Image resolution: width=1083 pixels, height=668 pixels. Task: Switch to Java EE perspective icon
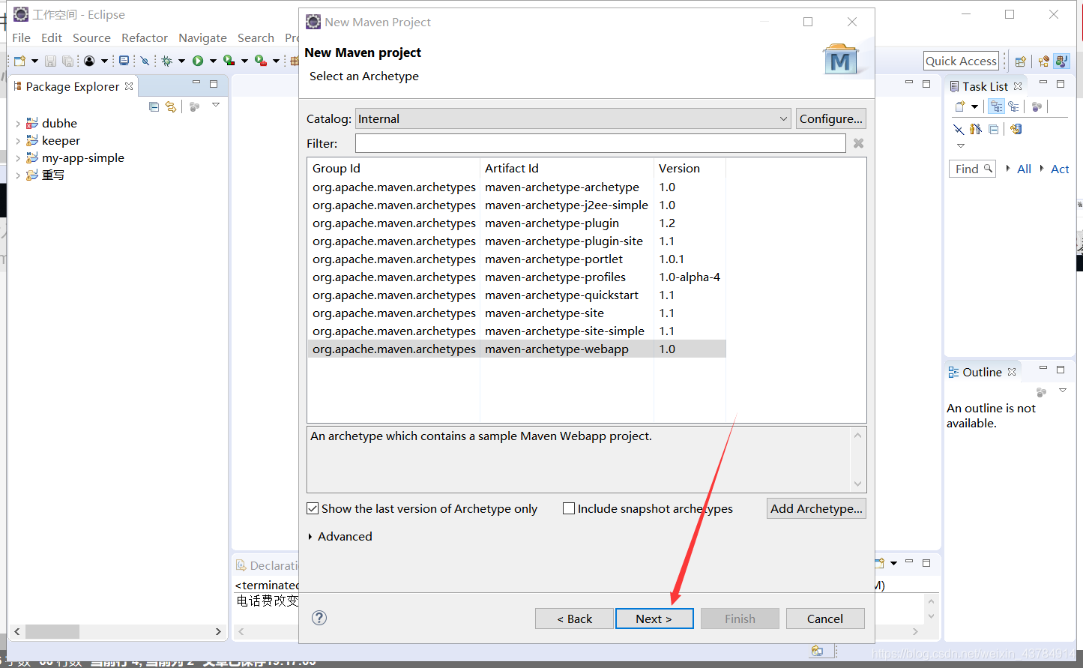(1043, 61)
